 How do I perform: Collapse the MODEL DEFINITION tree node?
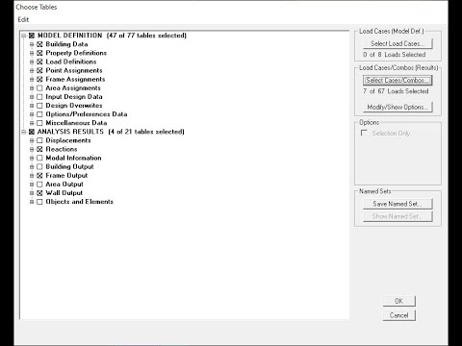23,36
